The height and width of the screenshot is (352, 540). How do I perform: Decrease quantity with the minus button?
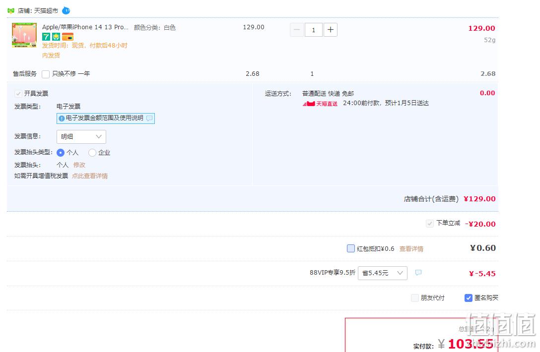(296, 30)
